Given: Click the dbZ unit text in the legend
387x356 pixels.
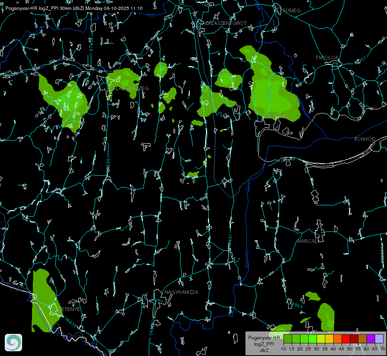Looking at the screenshot, I should 264,350.
